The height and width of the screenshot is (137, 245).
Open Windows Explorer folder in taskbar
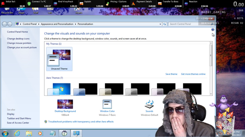[29, 134]
